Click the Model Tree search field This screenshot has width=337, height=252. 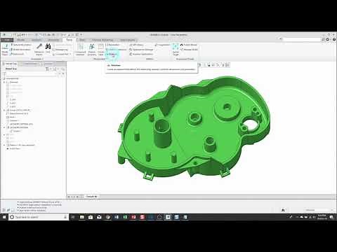(30, 74)
